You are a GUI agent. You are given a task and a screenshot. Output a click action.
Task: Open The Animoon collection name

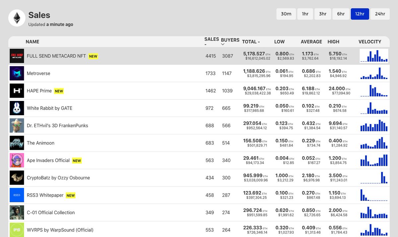tap(40, 143)
